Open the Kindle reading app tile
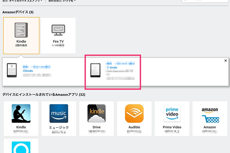230x153 pixels. pyautogui.click(x=21, y=119)
